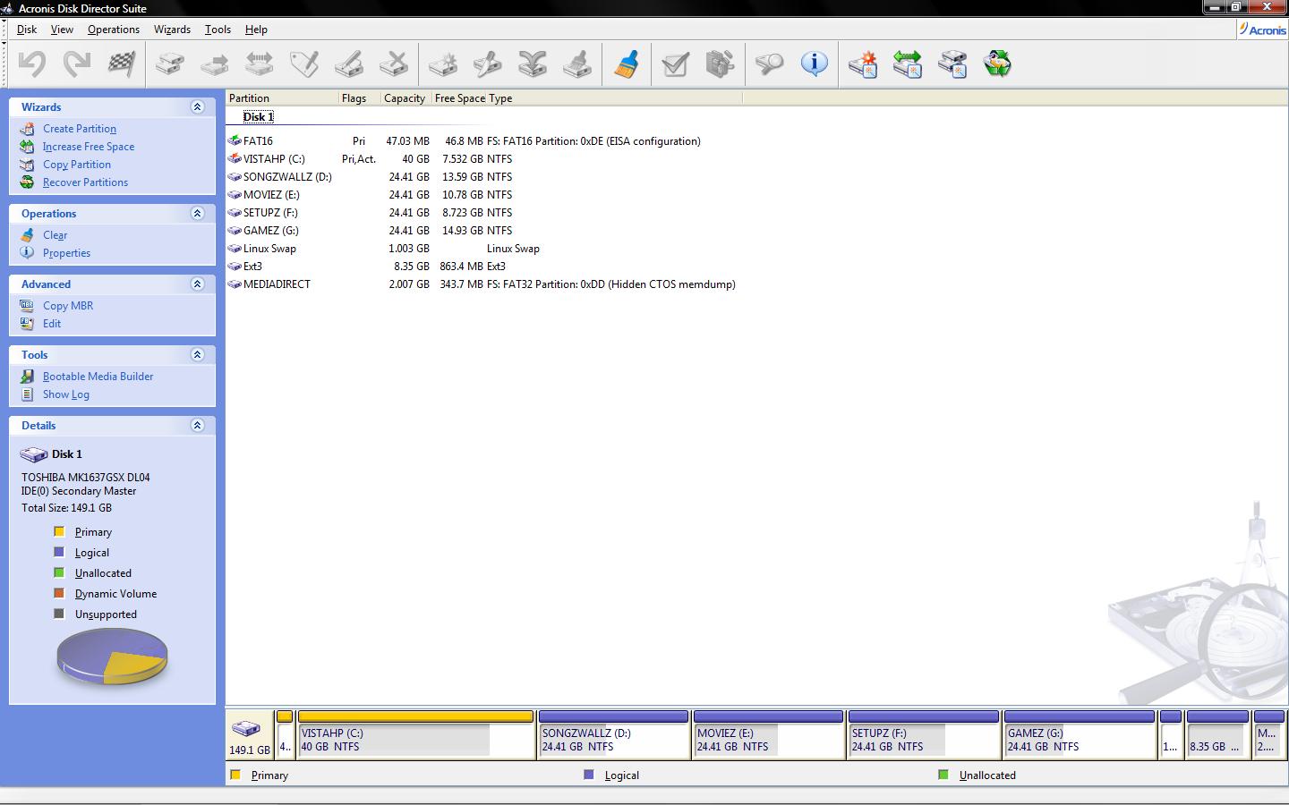Click the Bootable Media Builder sidebar icon
The image size is (1289, 805).
click(28, 377)
